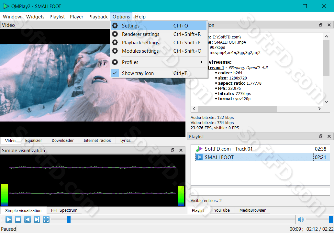This screenshot has height=233, width=334.
Task: Click the music note icon of Track 01
Action: point(199,149)
